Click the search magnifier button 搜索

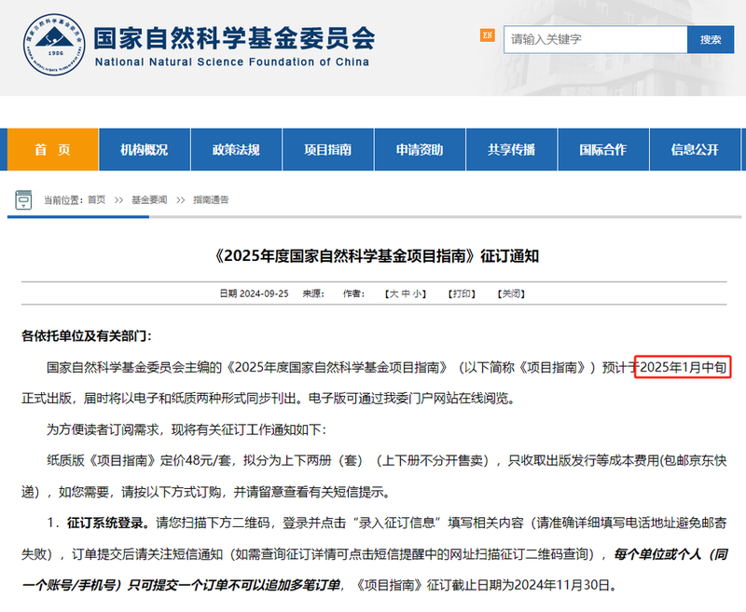(710, 39)
